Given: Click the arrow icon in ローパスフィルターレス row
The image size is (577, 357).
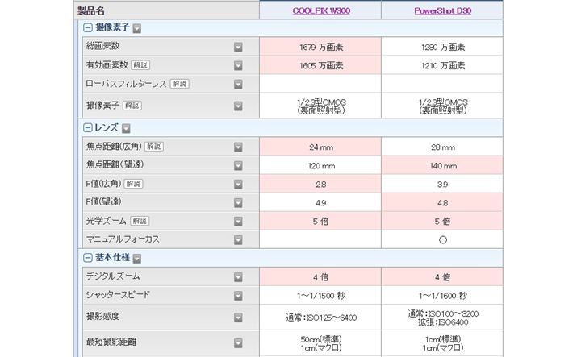Looking at the screenshot, I should [x=238, y=84].
